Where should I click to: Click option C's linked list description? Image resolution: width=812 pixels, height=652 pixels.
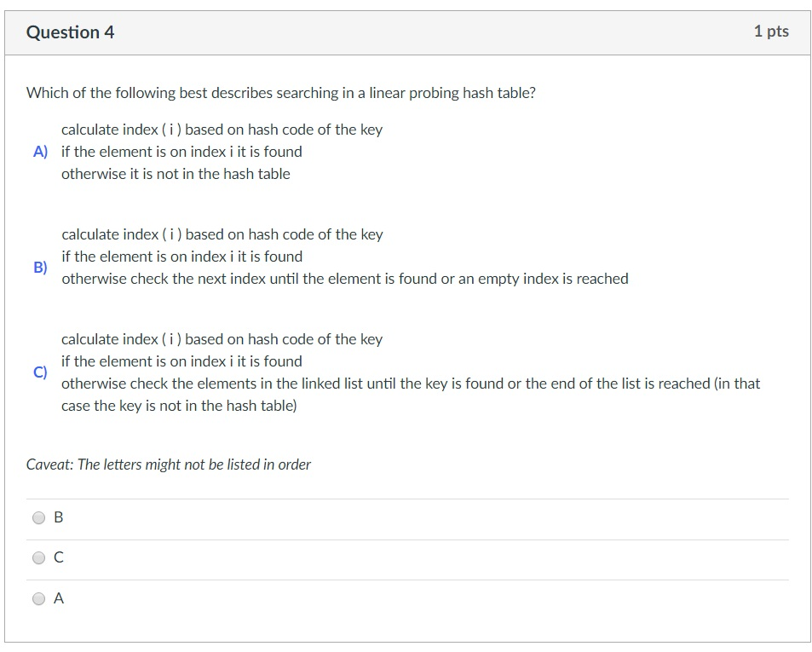pyautogui.click(x=409, y=384)
